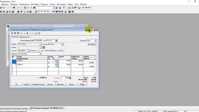Click the calculator icon beside received amount
This screenshot has height=112, width=199.
[x=70, y=78]
